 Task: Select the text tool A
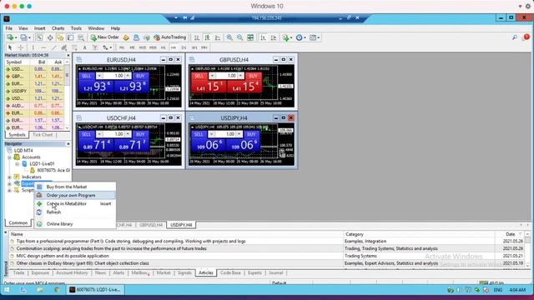[84, 47]
